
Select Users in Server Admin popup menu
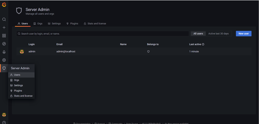(x=21, y=75)
